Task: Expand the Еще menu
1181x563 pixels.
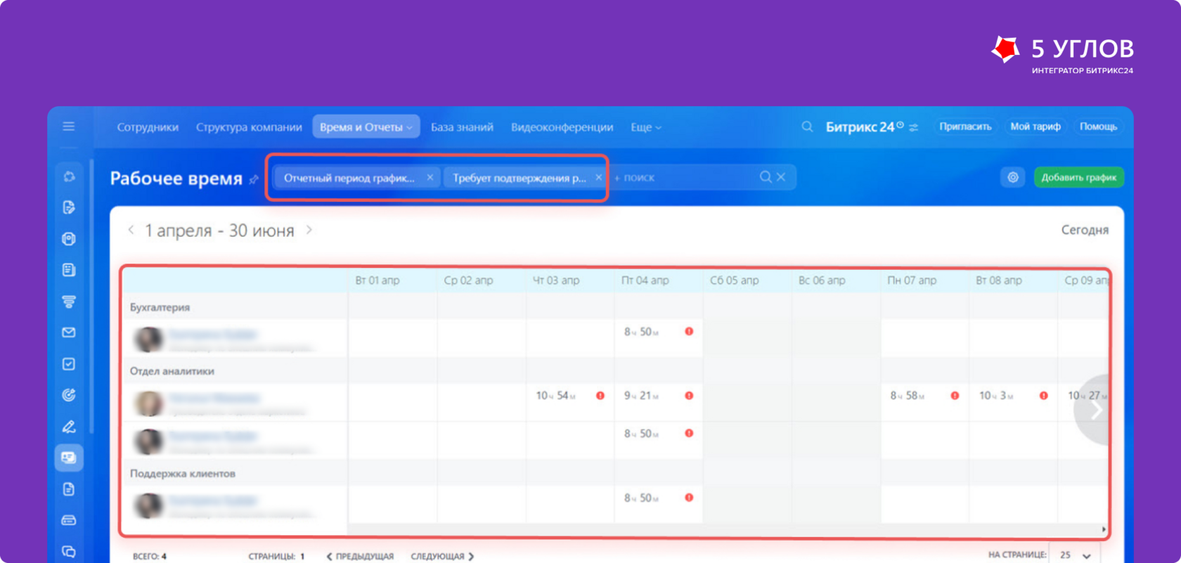Action: pos(645,127)
